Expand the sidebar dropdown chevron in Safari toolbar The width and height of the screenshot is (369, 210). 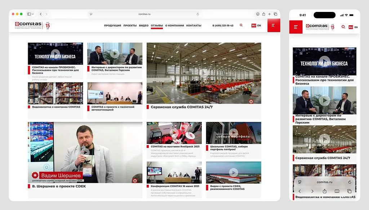point(33,14)
